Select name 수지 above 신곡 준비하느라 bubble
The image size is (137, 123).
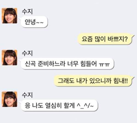[x=27, y=53]
